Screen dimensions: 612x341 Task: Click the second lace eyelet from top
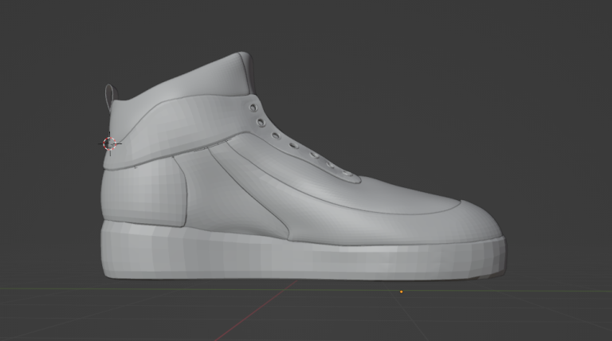(262, 122)
